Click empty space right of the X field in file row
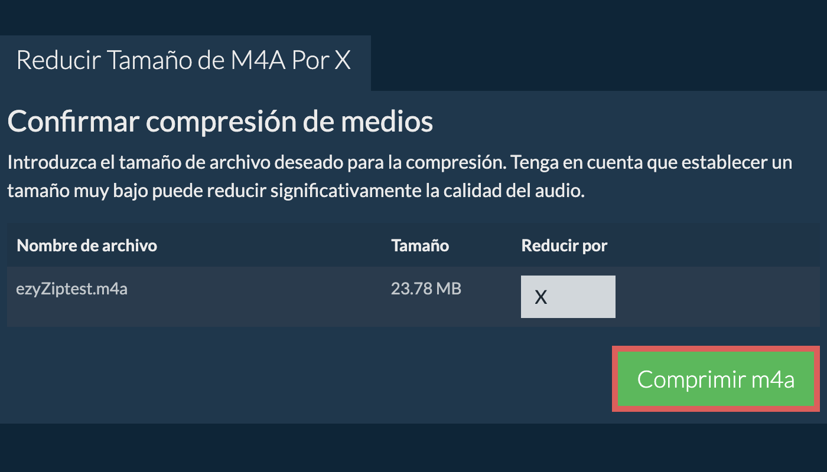This screenshot has height=472, width=827. tap(718, 297)
